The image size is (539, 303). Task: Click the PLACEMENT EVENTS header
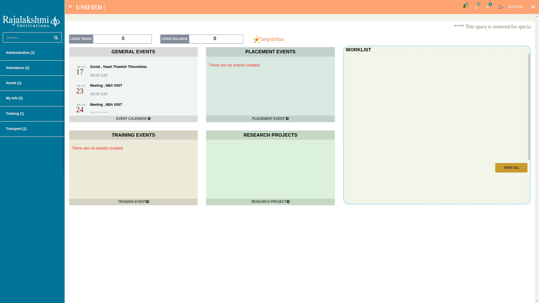270,52
